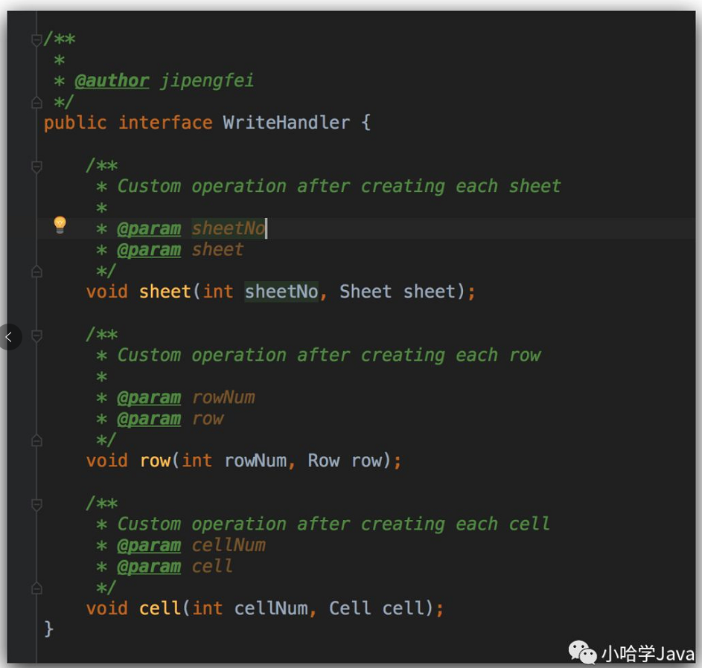Viewport: 702px width, 668px height.
Task: Click the @param tag before Javadoc 'cell'
Action: (149, 566)
